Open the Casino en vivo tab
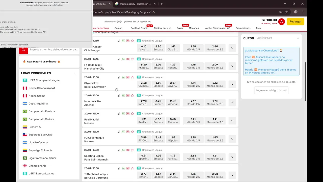 [163, 28]
